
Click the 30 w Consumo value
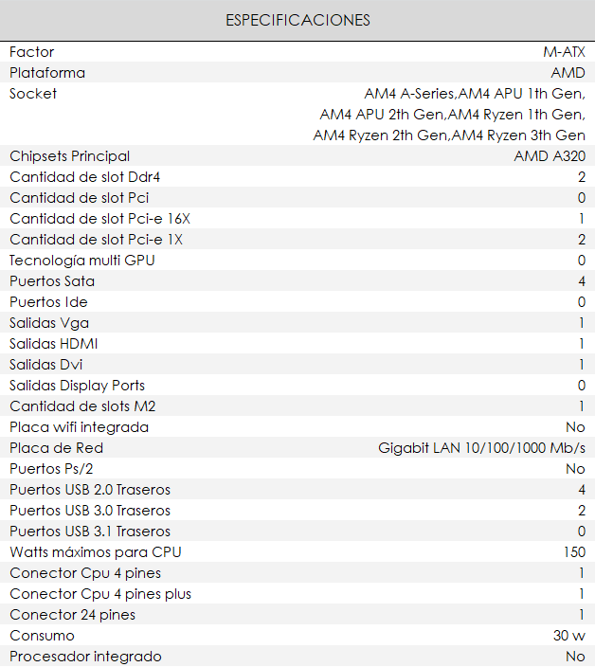pos(569,636)
